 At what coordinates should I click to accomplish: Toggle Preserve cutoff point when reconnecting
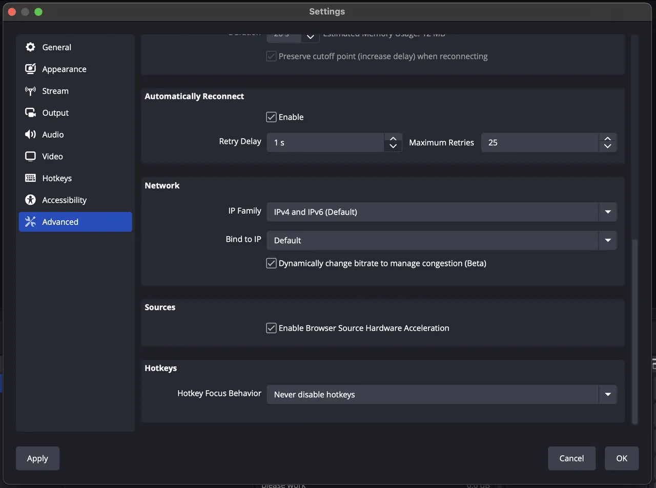(272, 56)
